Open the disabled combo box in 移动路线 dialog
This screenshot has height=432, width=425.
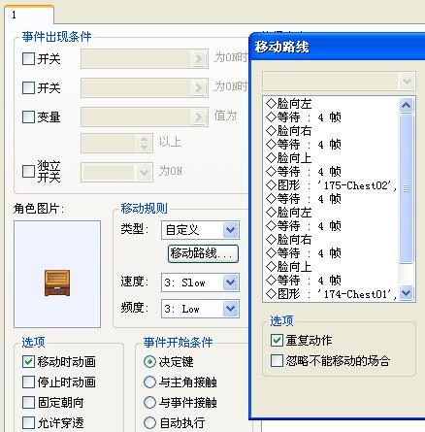pyautogui.click(x=339, y=81)
